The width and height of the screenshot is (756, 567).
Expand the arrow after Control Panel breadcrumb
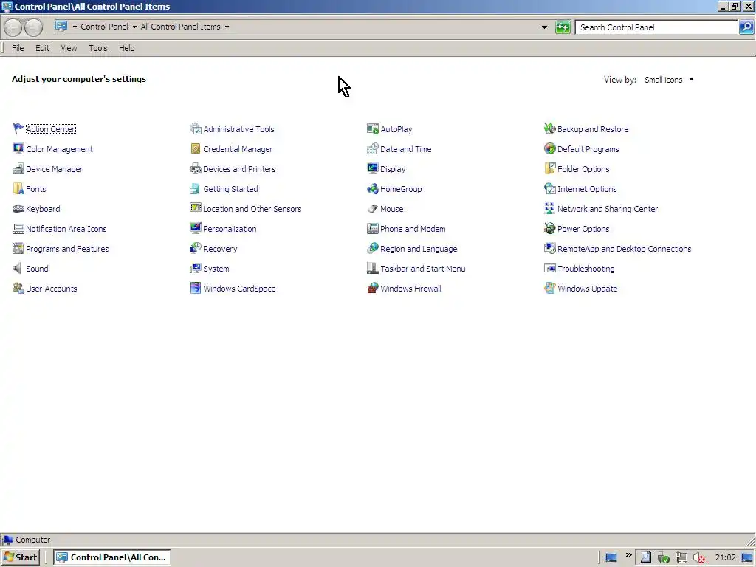pyautogui.click(x=134, y=27)
